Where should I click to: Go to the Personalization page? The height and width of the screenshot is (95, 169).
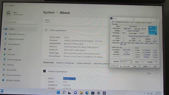pos(14,44)
